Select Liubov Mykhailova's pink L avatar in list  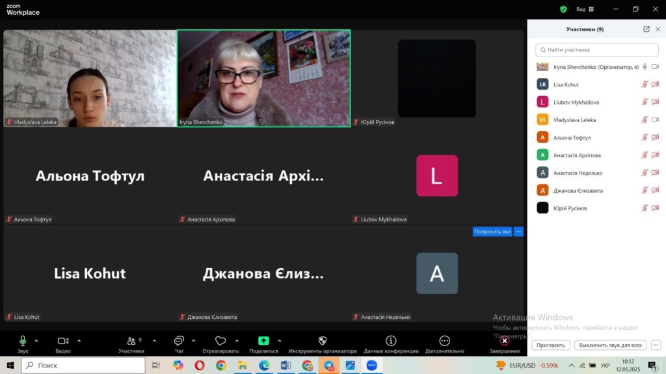click(x=542, y=102)
